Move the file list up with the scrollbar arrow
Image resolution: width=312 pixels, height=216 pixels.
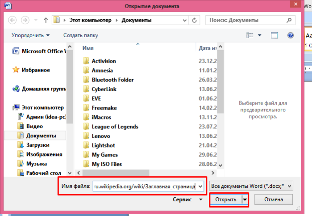tap(220, 47)
